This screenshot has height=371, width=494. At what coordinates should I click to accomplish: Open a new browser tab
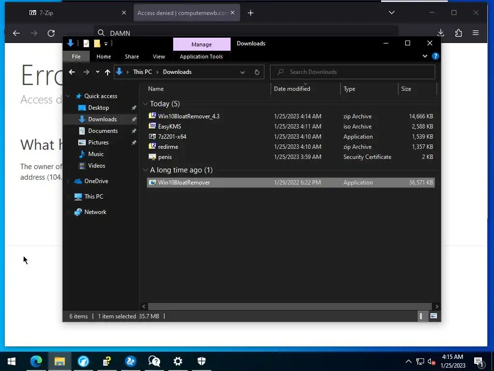coord(250,13)
